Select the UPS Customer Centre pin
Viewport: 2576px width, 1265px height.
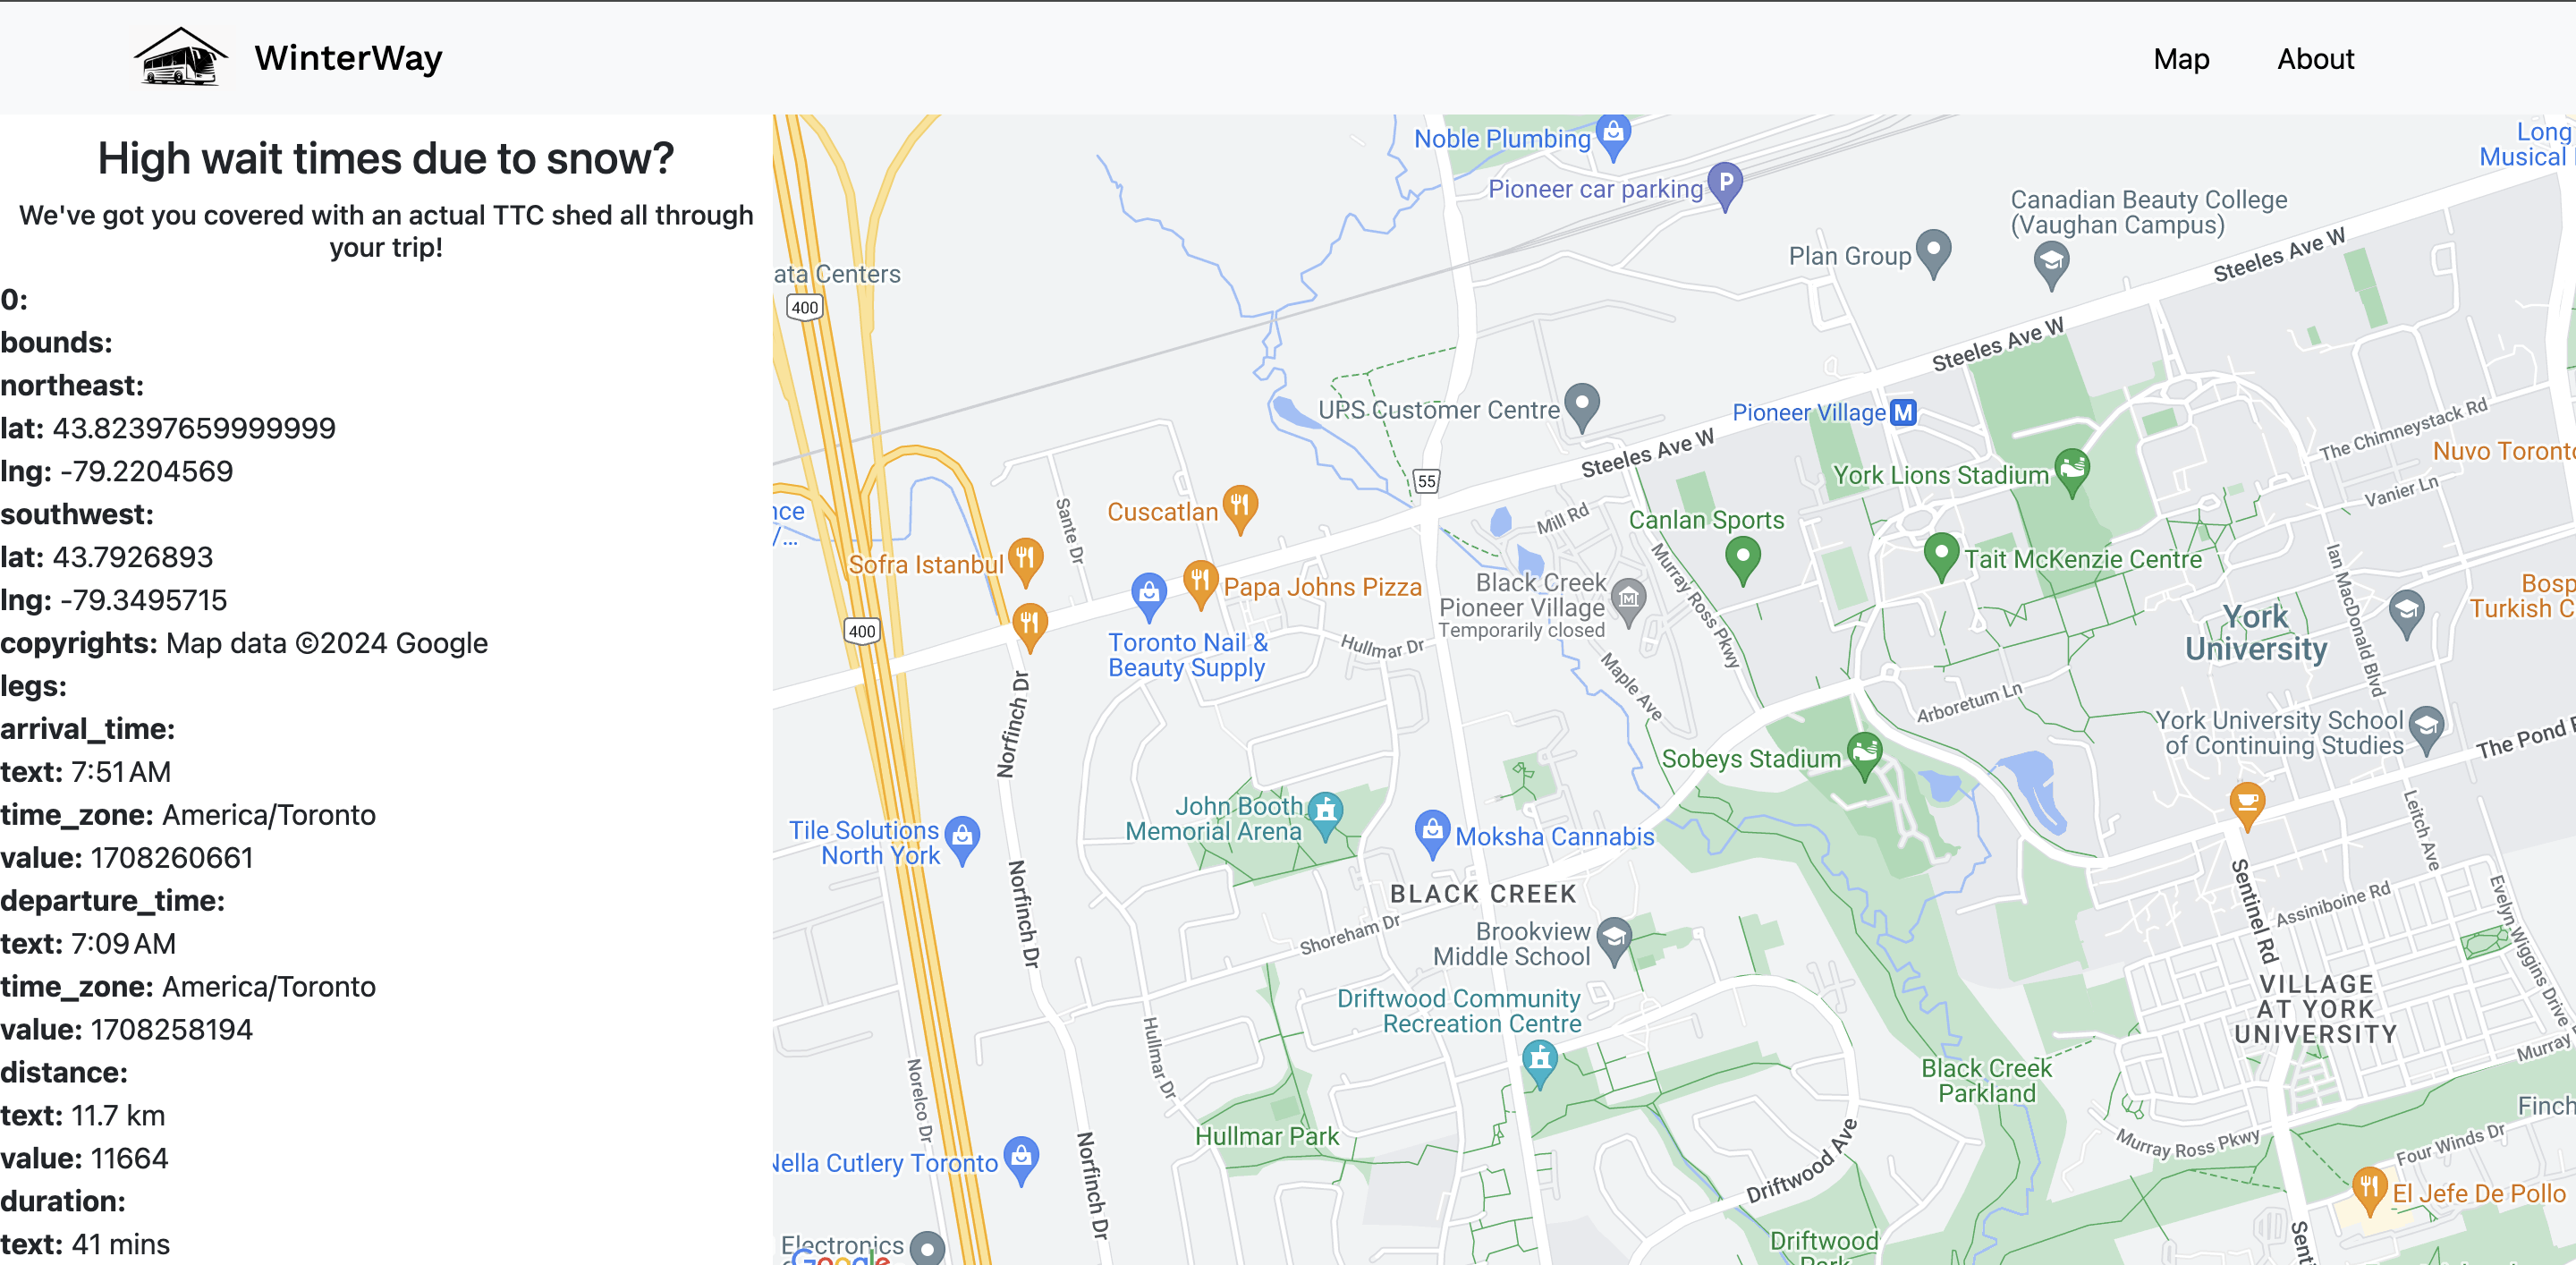[x=1581, y=407]
